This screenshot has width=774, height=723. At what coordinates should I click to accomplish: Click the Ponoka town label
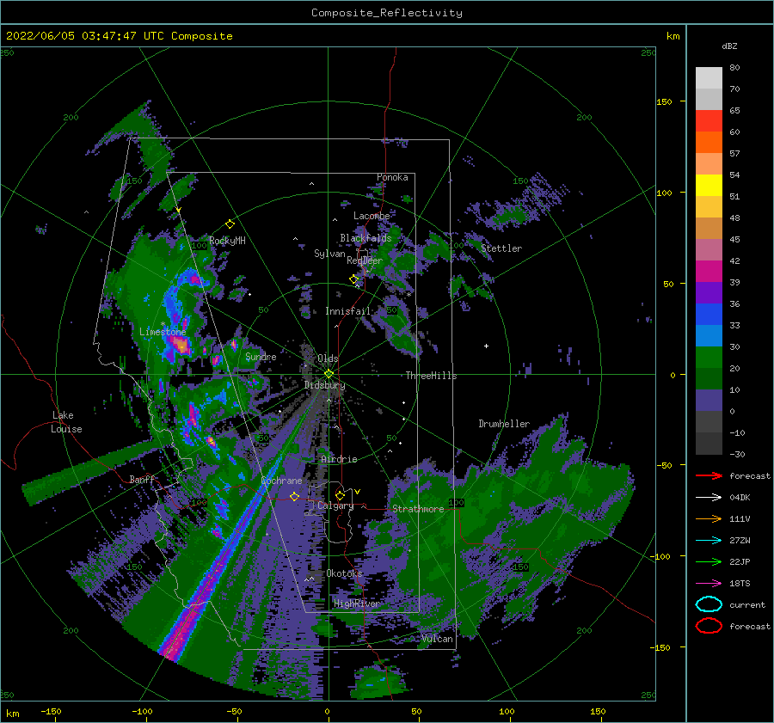point(392,177)
